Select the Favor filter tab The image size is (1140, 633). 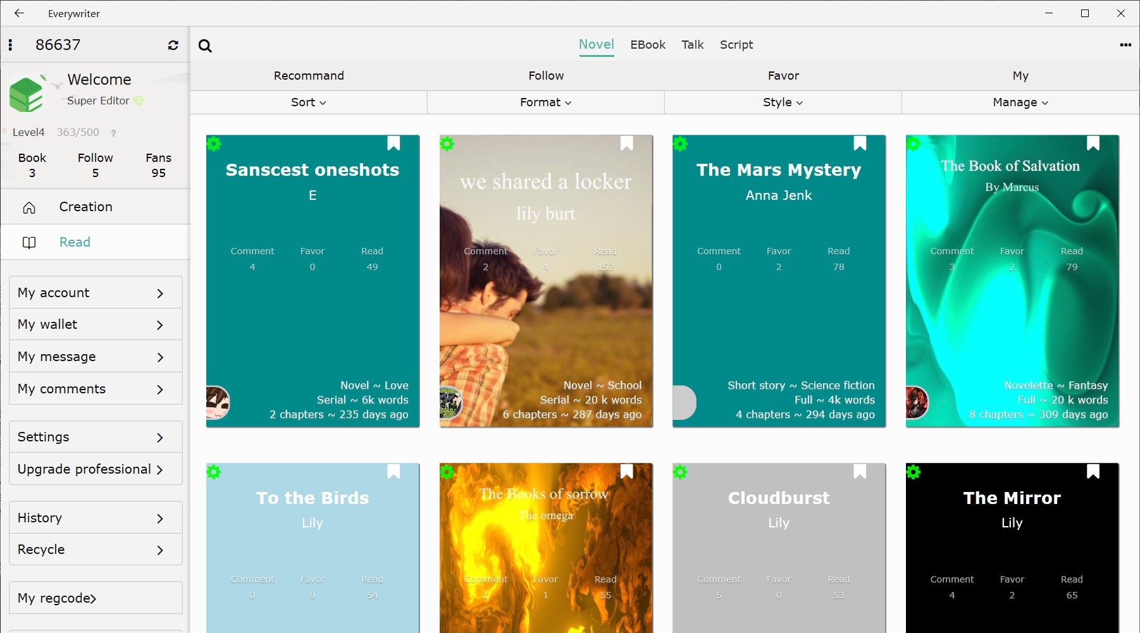783,76
